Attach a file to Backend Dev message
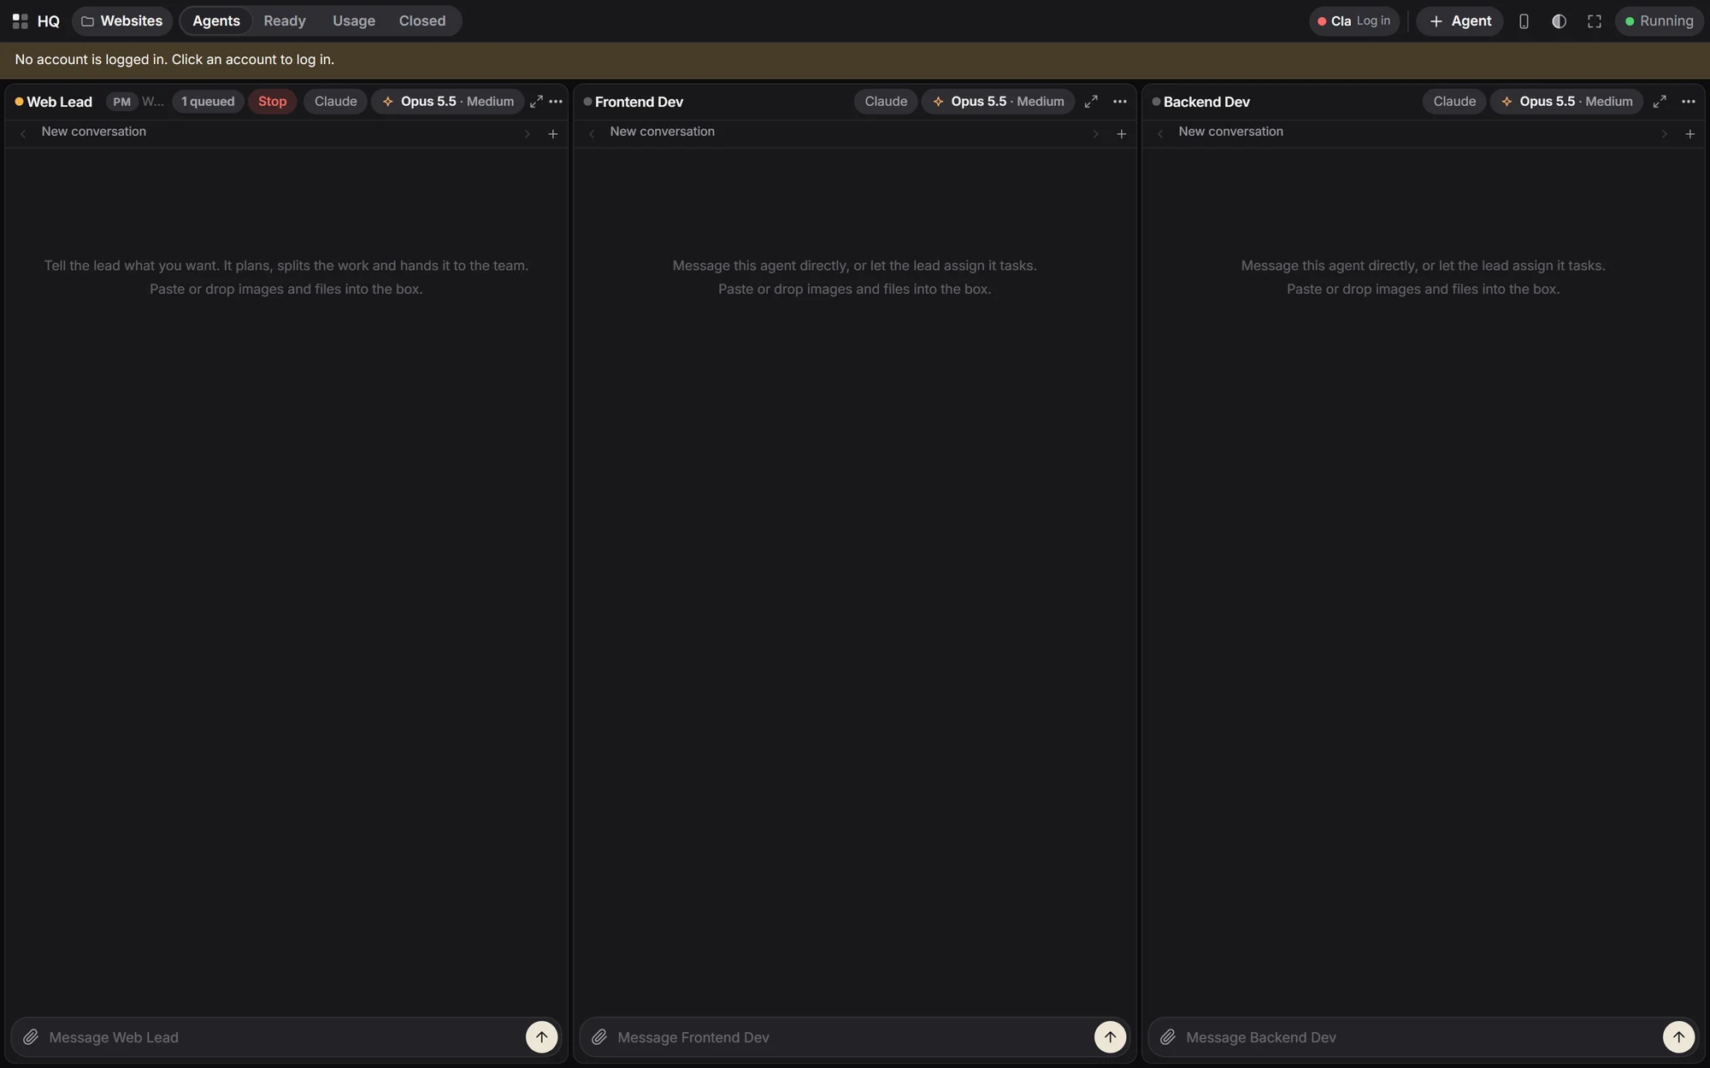The width and height of the screenshot is (1710, 1068). pyautogui.click(x=1168, y=1037)
